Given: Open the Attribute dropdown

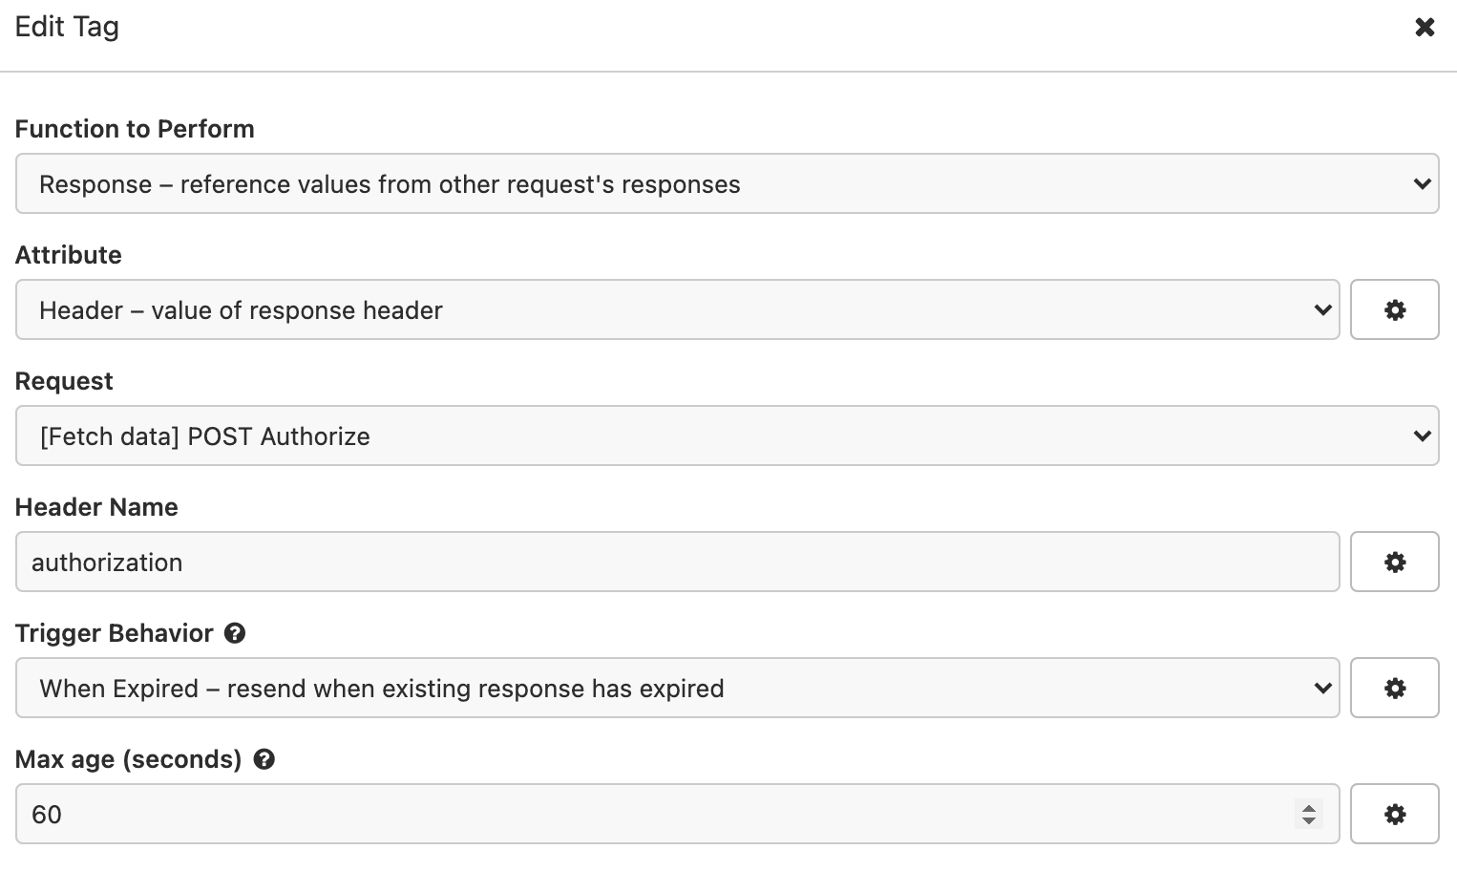Looking at the screenshot, I should pos(676,309).
